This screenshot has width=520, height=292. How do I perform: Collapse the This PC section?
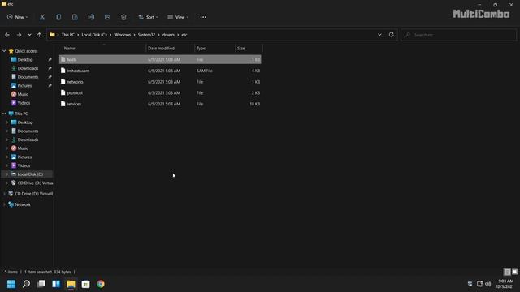4,114
